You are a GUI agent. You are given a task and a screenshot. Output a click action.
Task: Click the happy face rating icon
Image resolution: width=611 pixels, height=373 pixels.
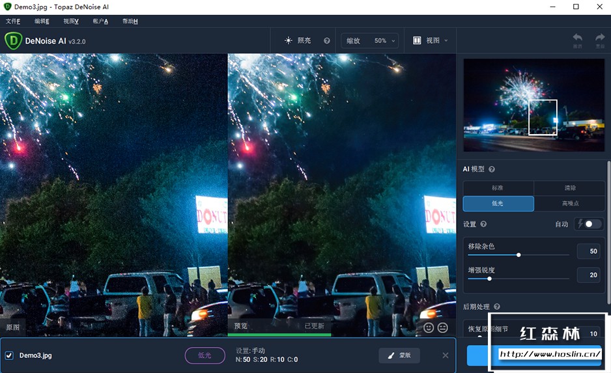pyautogui.click(x=429, y=327)
